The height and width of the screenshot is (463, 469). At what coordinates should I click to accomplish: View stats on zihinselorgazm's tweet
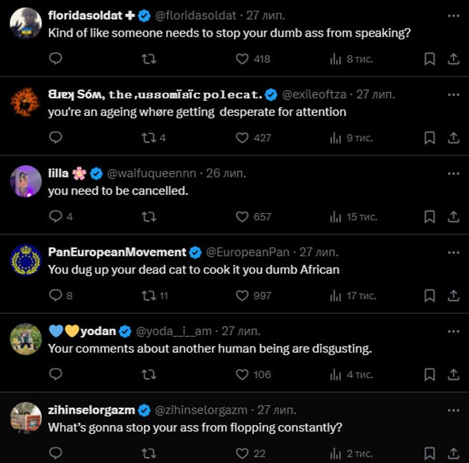pos(336,453)
